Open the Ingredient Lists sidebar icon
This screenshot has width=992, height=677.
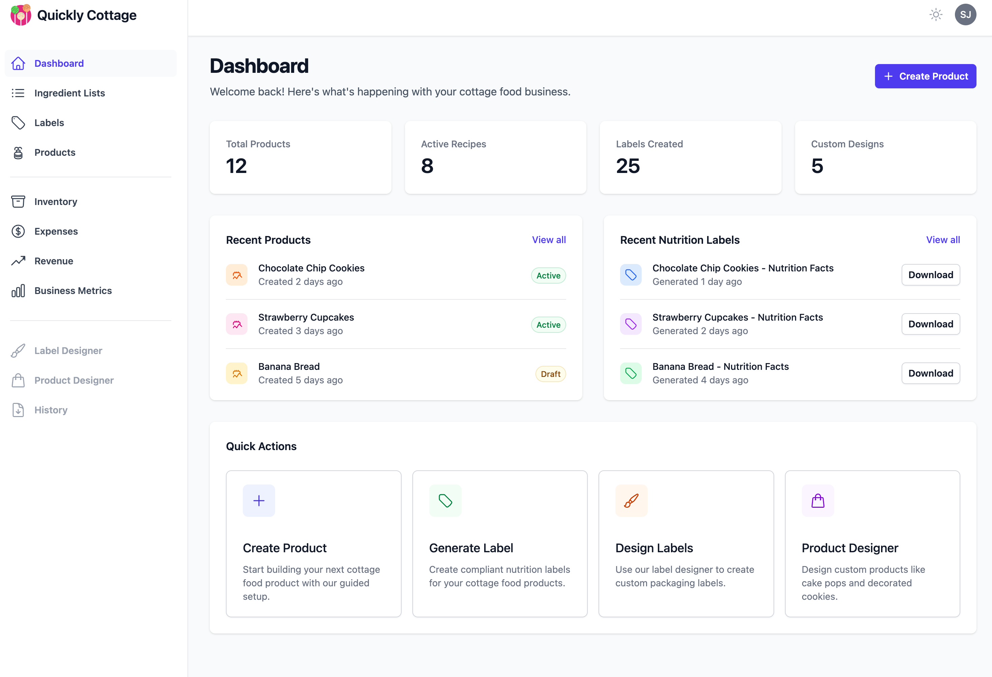(18, 93)
